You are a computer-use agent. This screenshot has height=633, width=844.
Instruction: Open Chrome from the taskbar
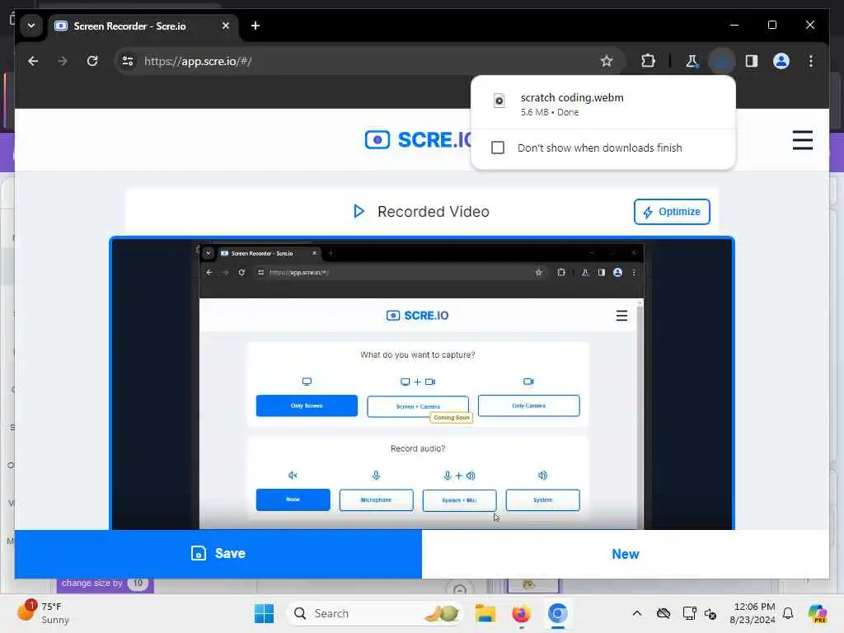[558, 613]
